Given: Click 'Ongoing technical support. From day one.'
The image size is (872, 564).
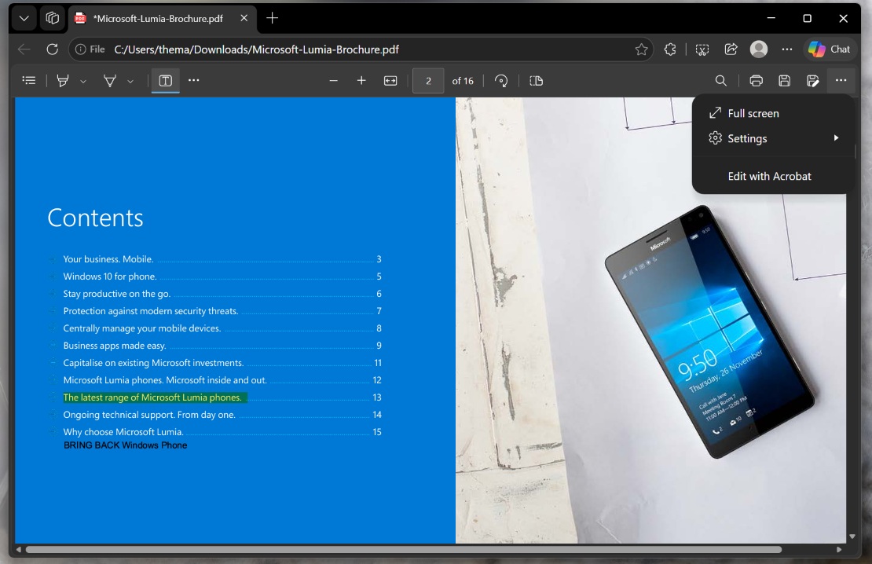Looking at the screenshot, I should click(x=149, y=415).
